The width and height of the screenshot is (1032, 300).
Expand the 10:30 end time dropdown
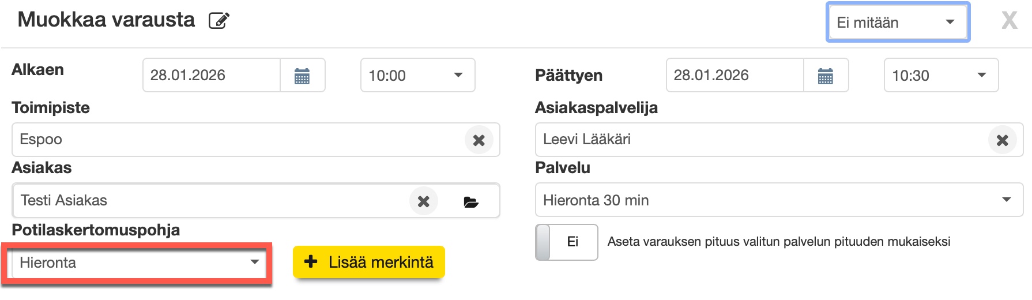click(x=941, y=76)
